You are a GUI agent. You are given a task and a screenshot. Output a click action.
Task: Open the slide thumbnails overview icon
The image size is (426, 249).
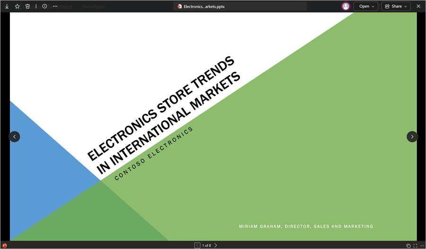coord(408,246)
